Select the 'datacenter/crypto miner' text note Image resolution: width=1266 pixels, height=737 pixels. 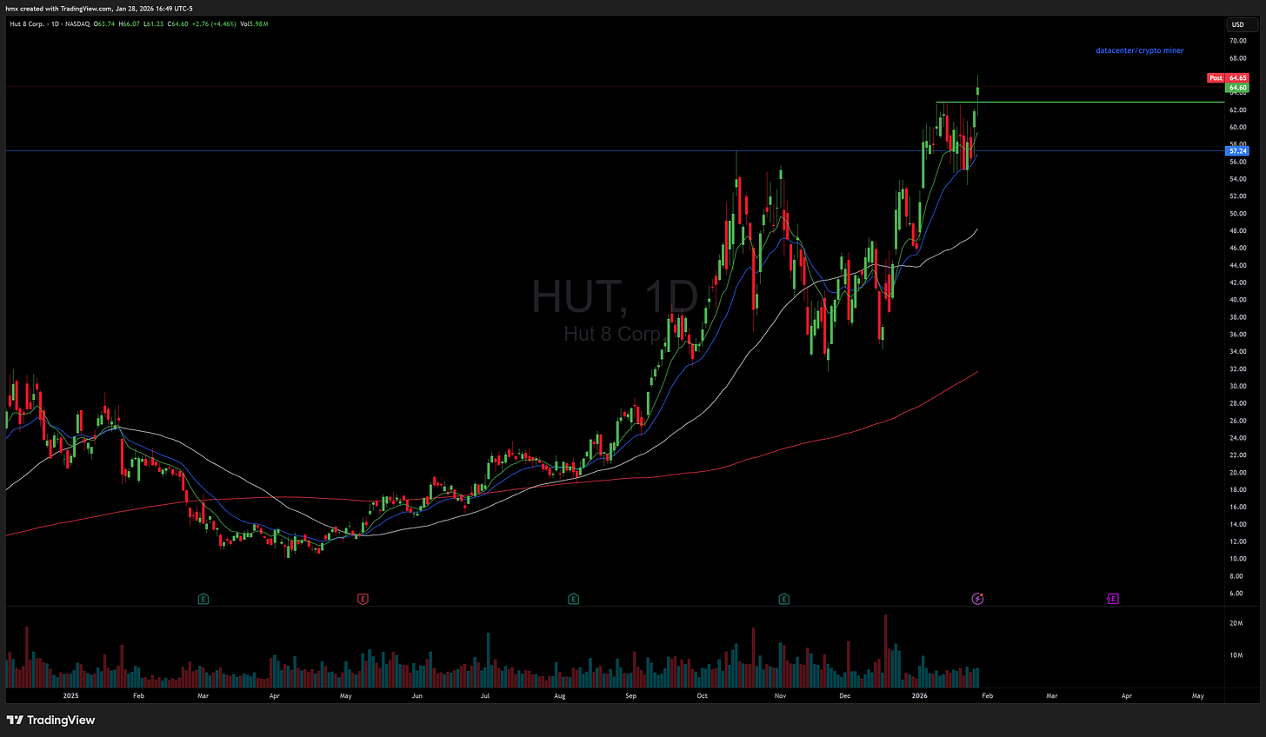(x=1139, y=50)
